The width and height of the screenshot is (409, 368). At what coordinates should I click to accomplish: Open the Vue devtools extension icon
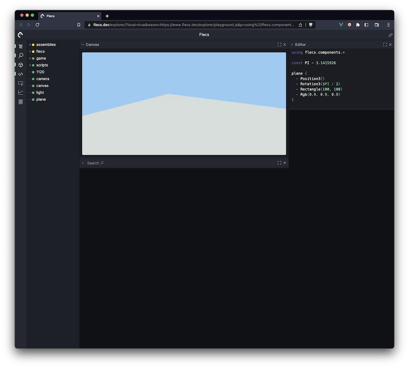point(341,25)
